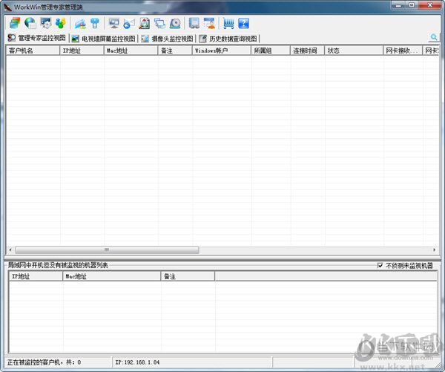The height and width of the screenshot is (372, 445).
Task: Sort by upper IP地址 column header
Action: [82, 50]
